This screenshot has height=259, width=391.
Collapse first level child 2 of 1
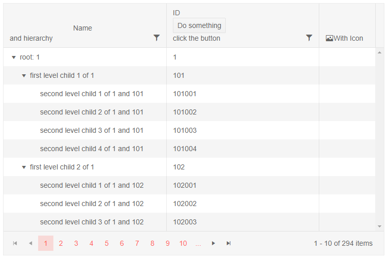coord(24,167)
